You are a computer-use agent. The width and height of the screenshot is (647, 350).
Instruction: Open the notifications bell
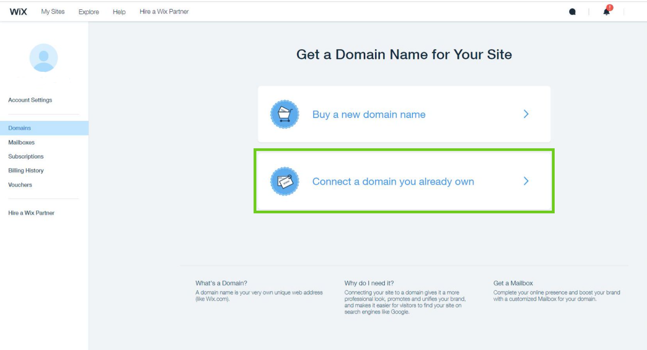(607, 12)
